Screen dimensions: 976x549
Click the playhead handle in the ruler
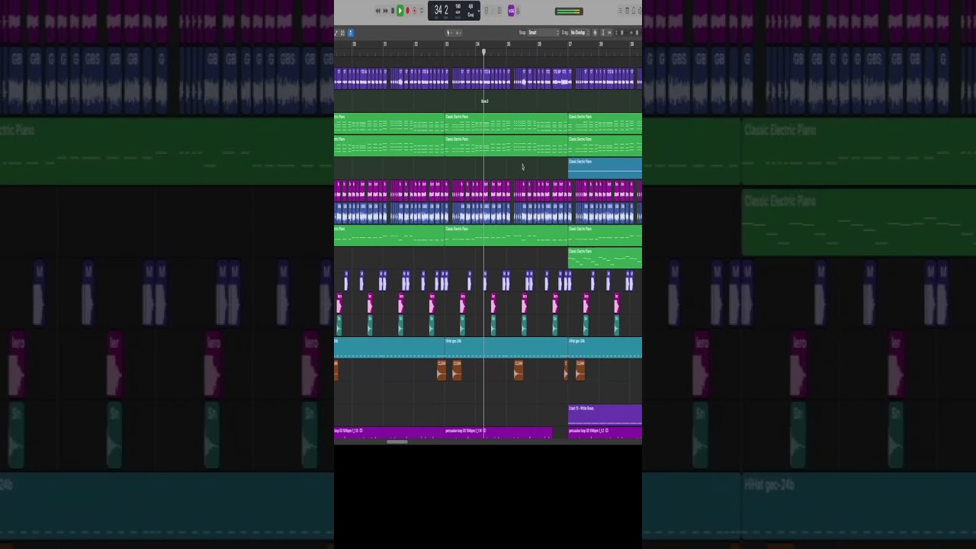(483, 52)
